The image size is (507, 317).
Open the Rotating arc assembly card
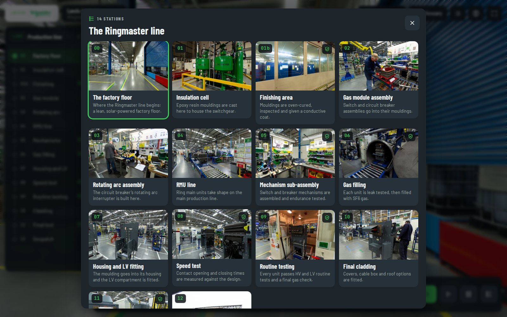pos(128,167)
